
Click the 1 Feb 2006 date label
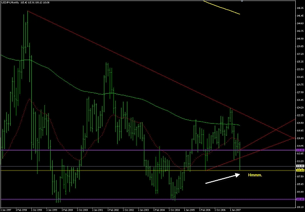tap(205, 211)
